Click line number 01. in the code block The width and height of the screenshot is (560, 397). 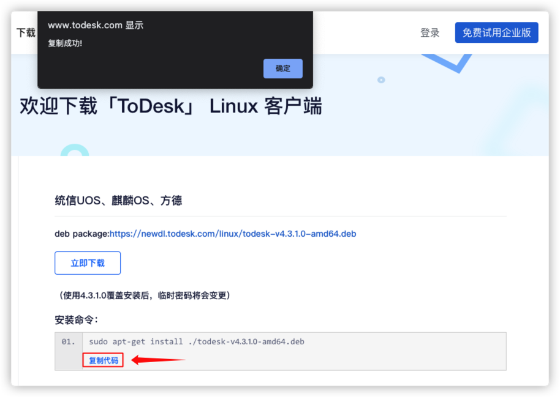pyautogui.click(x=69, y=341)
